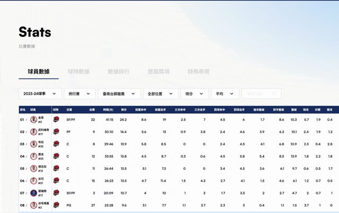Click player #17 avatar in row 07
Screen dimensions: 339x213
coord(33,193)
